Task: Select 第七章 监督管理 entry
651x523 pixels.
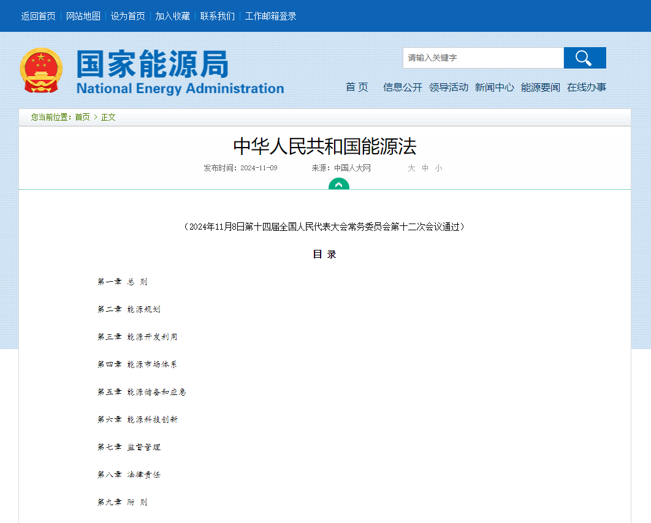Action: [129, 447]
